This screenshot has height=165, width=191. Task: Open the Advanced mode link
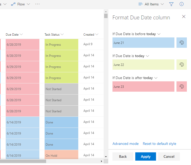pyautogui.click(x=125, y=144)
